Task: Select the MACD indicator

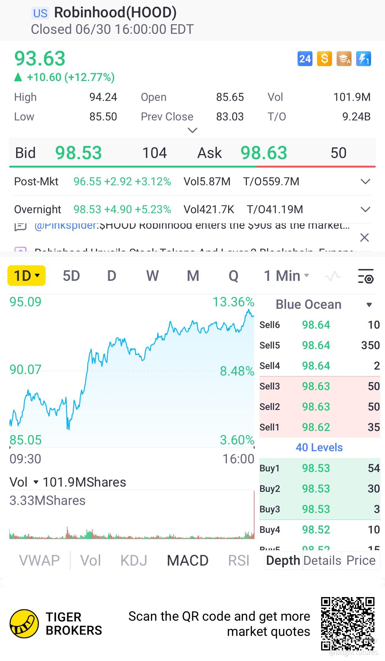Action: [x=188, y=560]
